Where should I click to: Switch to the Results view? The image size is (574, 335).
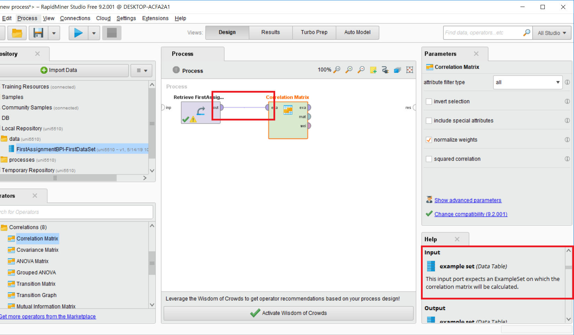click(271, 32)
